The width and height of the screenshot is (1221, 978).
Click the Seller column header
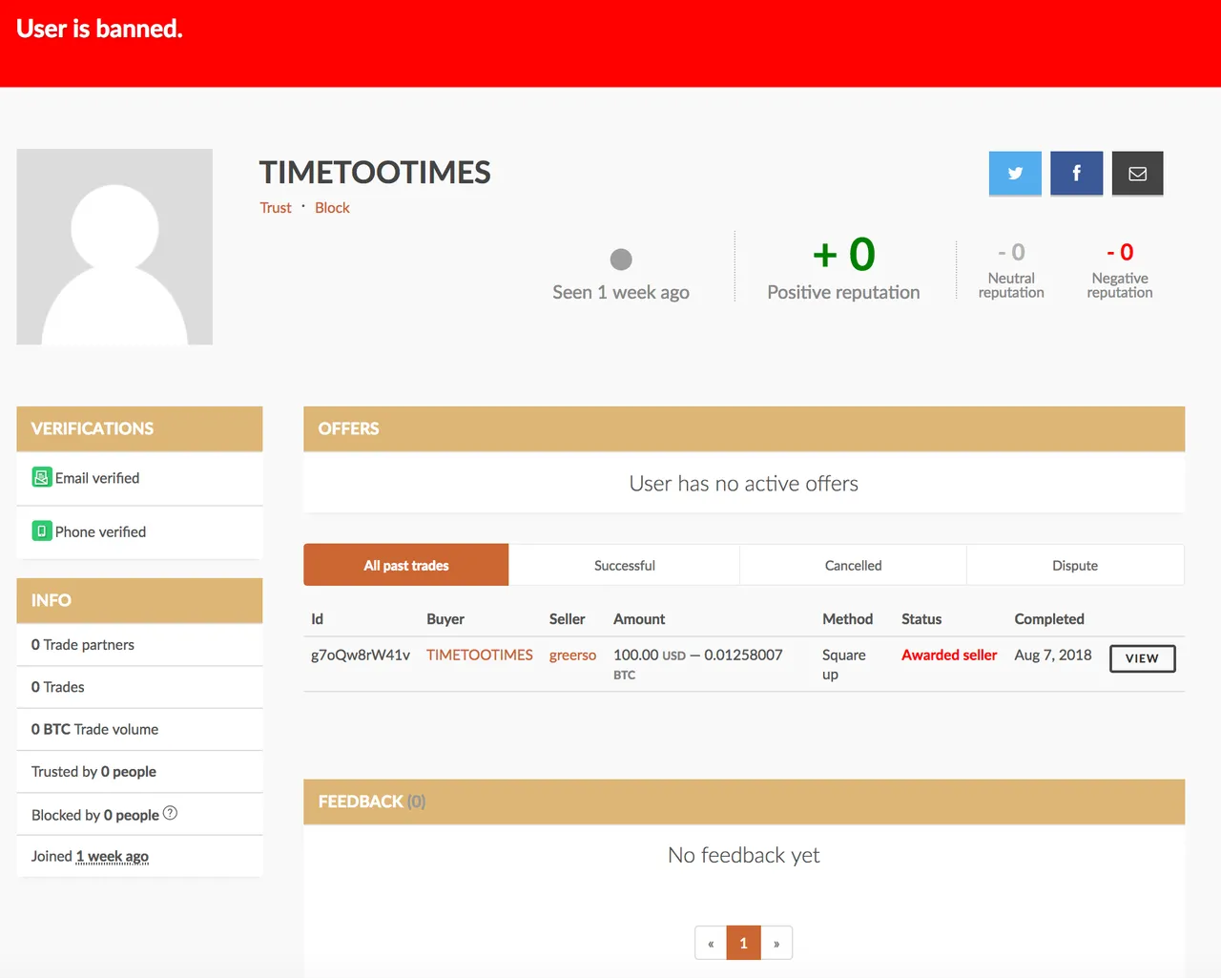[567, 619]
